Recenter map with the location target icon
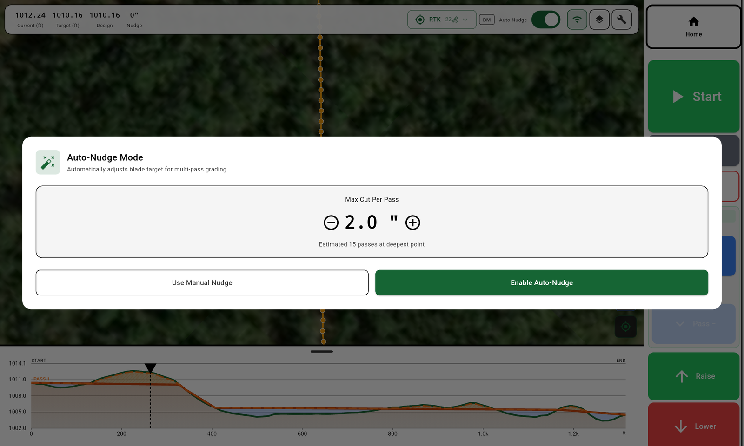 tap(625, 327)
